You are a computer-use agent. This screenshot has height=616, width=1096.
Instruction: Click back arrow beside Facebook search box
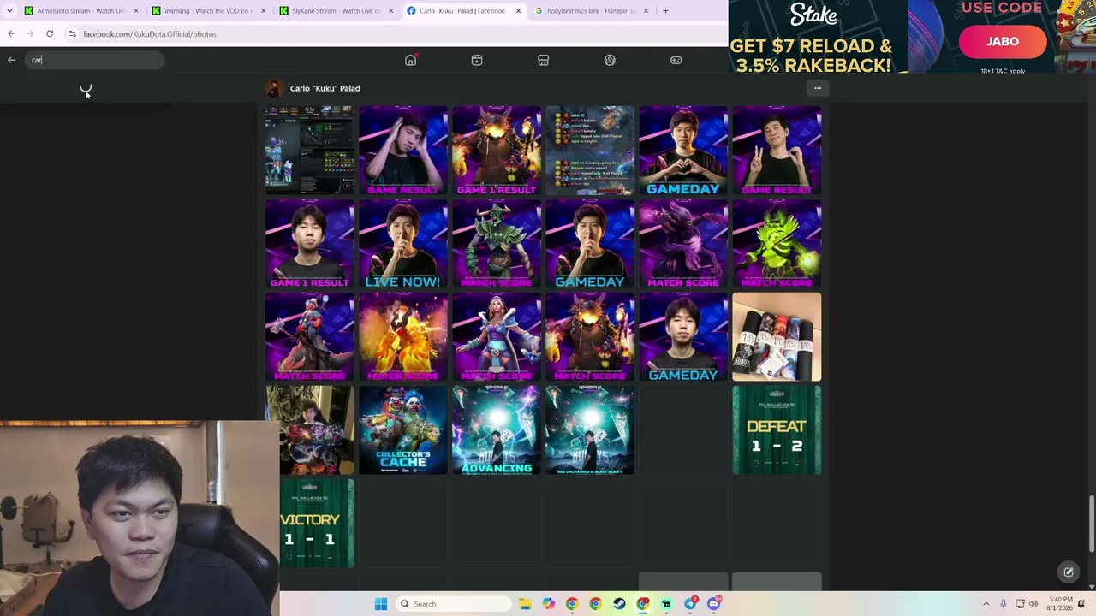tap(11, 60)
